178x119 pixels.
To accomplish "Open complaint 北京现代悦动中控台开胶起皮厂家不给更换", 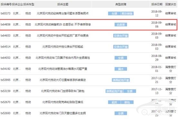I will pyautogui.click(x=63, y=36).
